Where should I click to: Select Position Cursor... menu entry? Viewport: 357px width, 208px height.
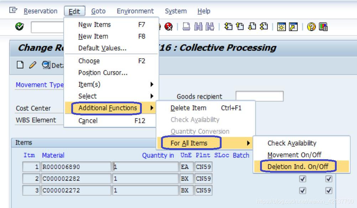tap(112, 73)
